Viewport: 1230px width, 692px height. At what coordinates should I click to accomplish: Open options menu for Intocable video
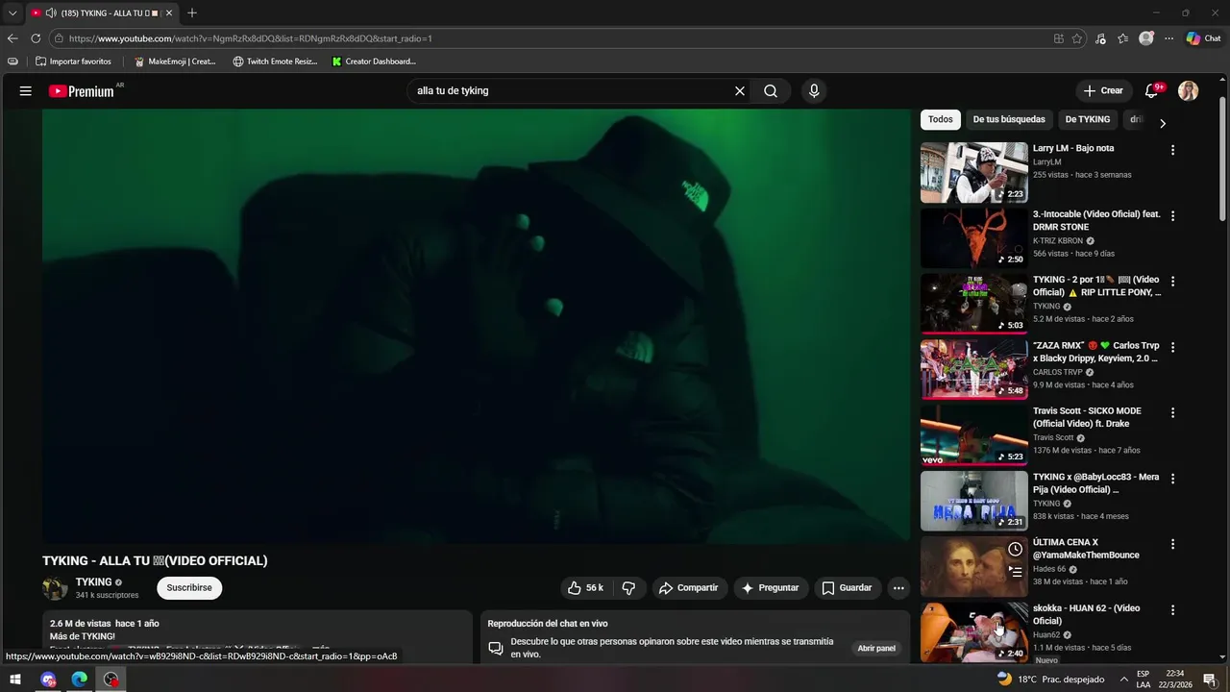1172,215
